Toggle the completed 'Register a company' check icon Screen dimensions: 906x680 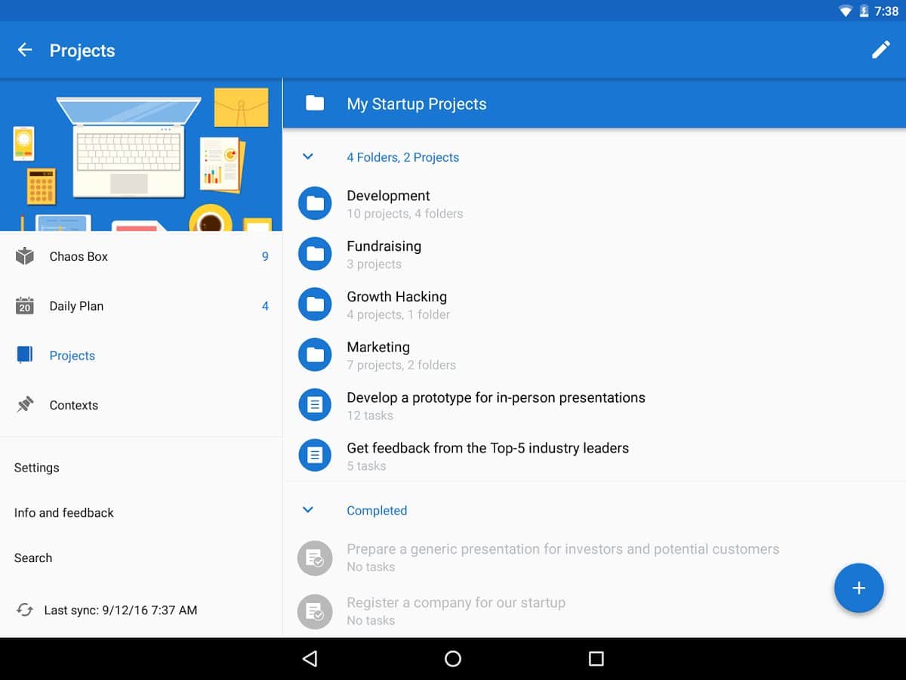click(315, 611)
